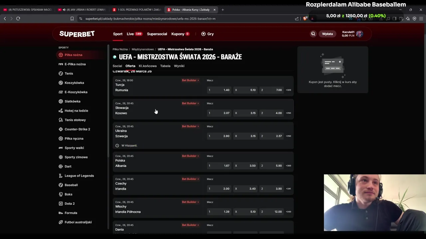Open Boks sport category

tap(68, 194)
